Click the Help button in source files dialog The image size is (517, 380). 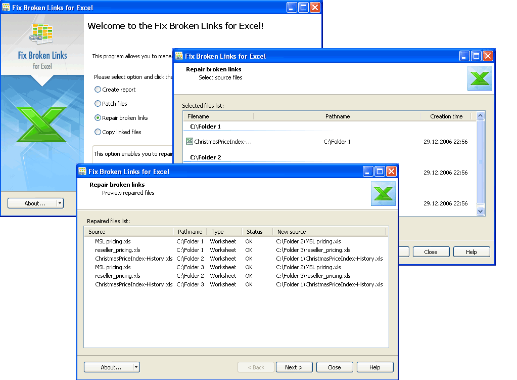click(471, 252)
